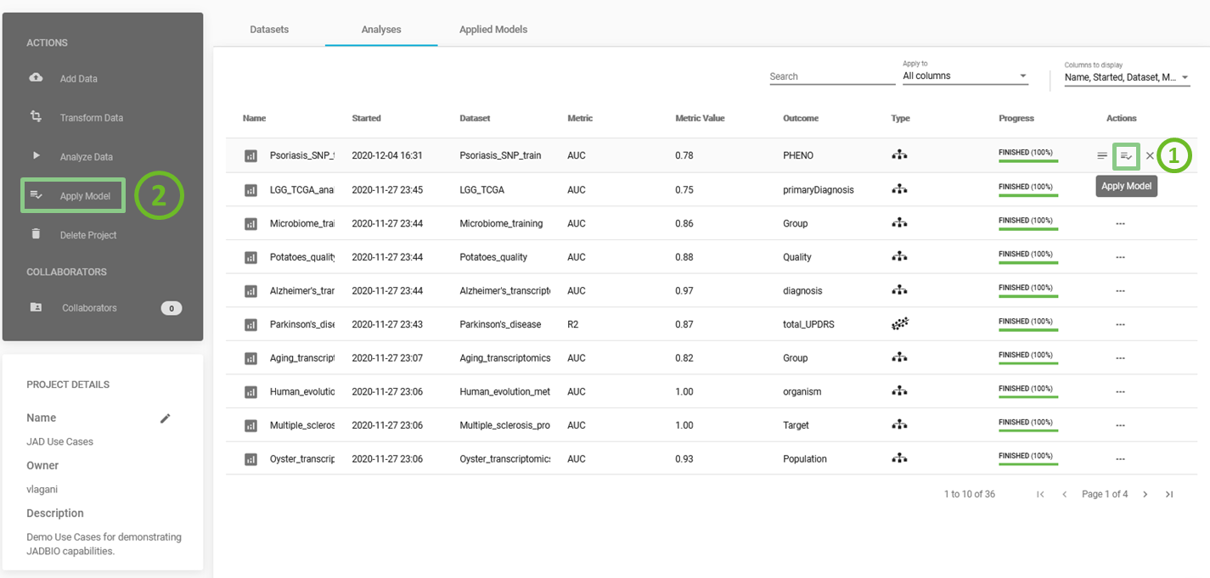Screen dimensions: 1210x578
Task: Switch to the Applied Models tab
Action: tap(493, 29)
